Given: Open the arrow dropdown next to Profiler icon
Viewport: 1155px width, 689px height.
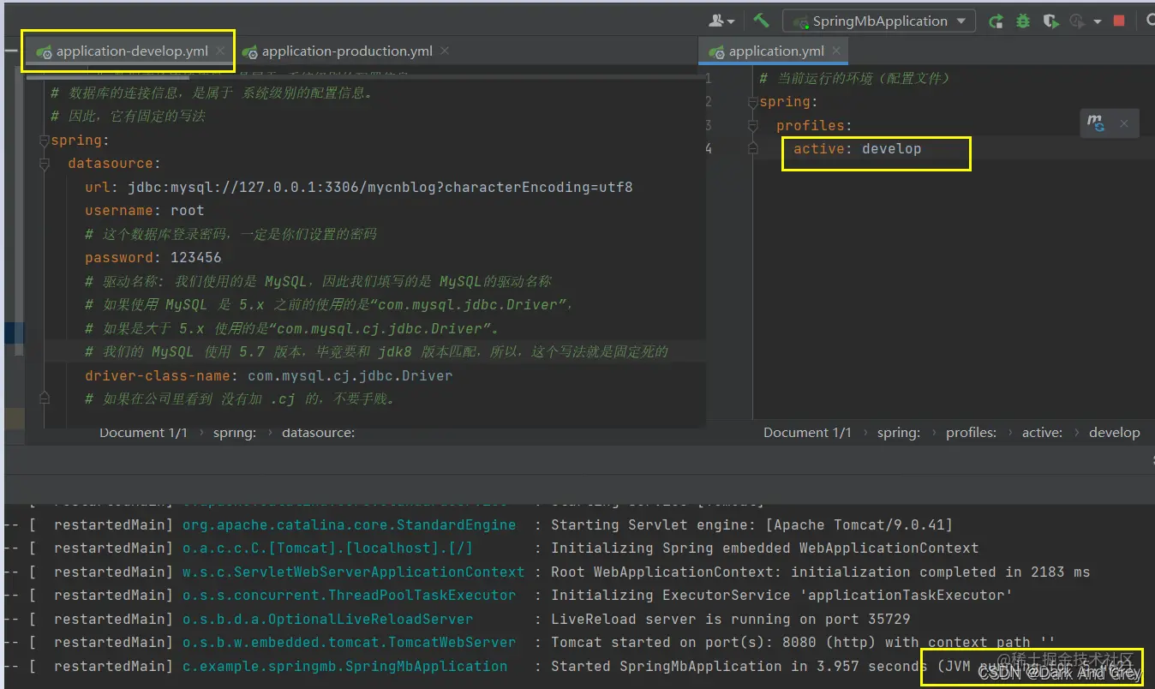Looking at the screenshot, I should click(1096, 22).
